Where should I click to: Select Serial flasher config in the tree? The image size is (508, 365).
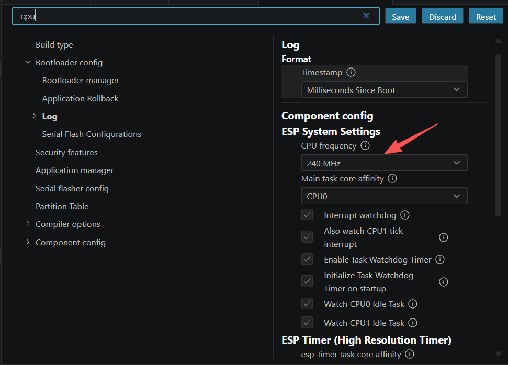[72, 188]
